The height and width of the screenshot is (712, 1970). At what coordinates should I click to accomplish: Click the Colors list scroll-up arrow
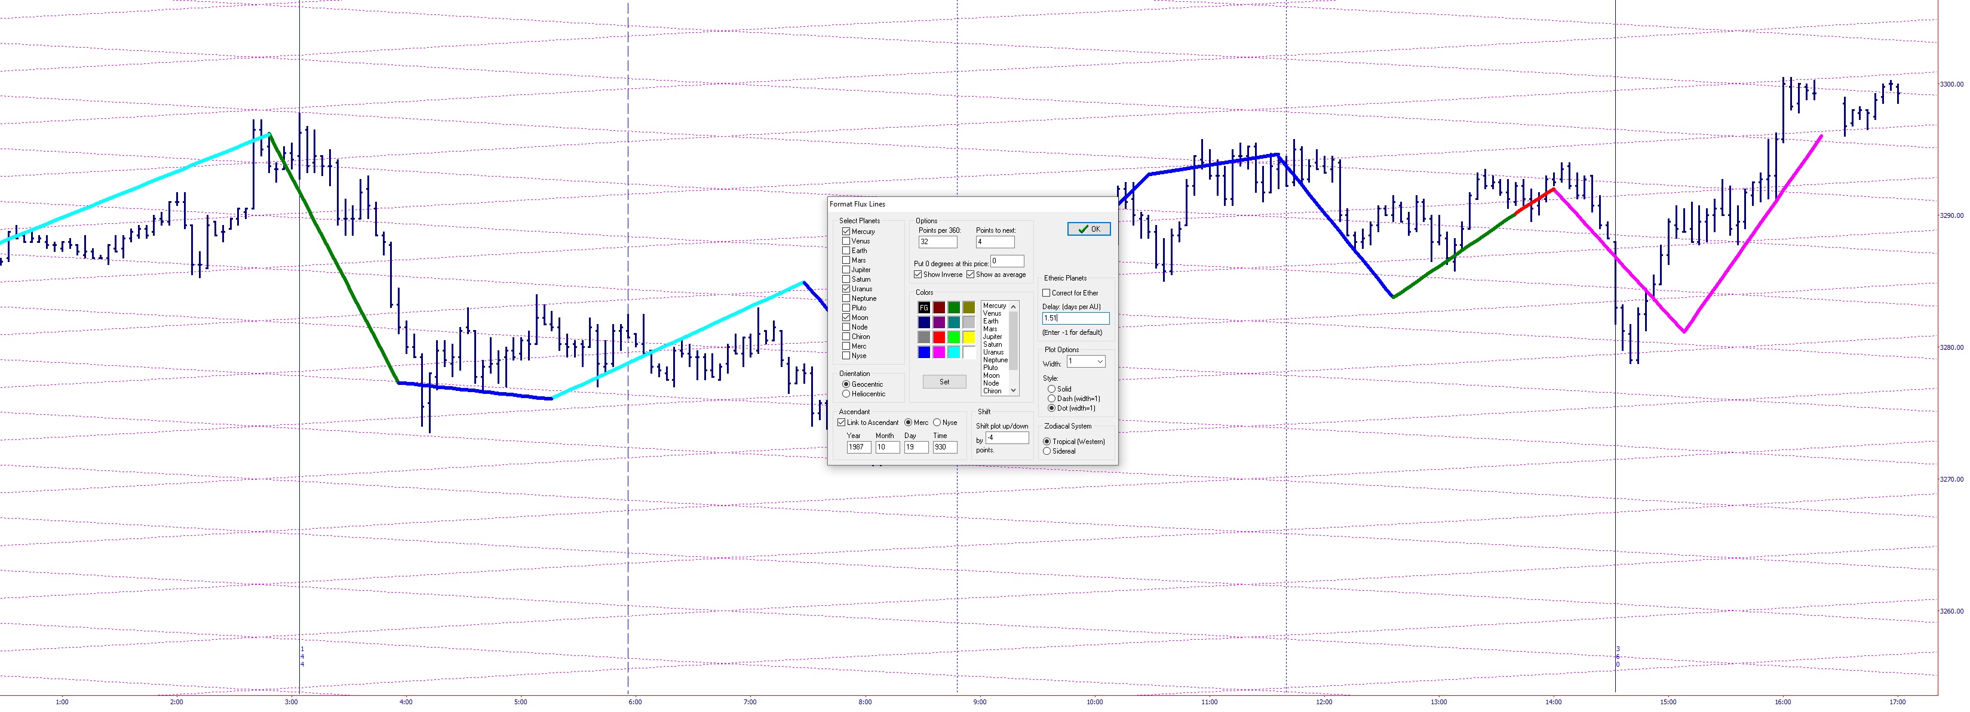(1013, 306)
